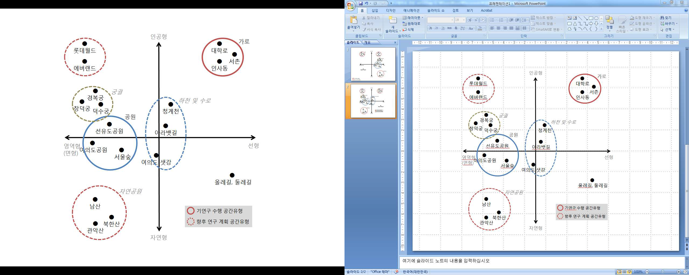Open the 검토 ribbon tab

[456, 10]
